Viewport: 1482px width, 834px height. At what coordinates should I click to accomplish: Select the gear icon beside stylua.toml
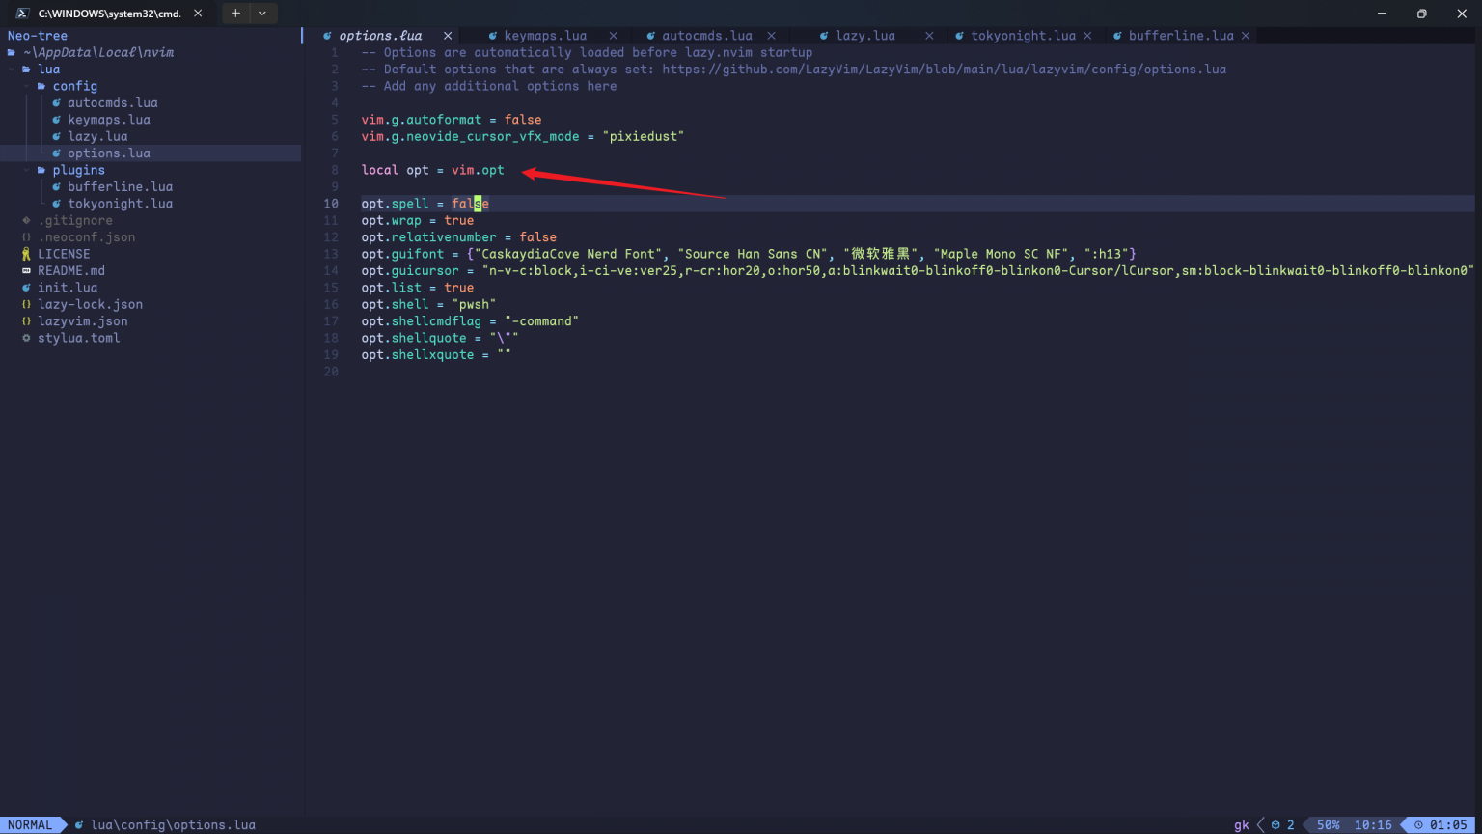[26, 338]
